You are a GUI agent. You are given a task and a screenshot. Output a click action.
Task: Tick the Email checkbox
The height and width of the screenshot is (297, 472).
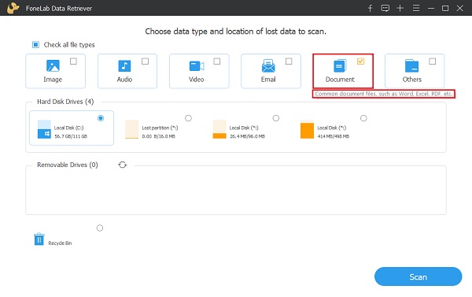tap(289, 61)
